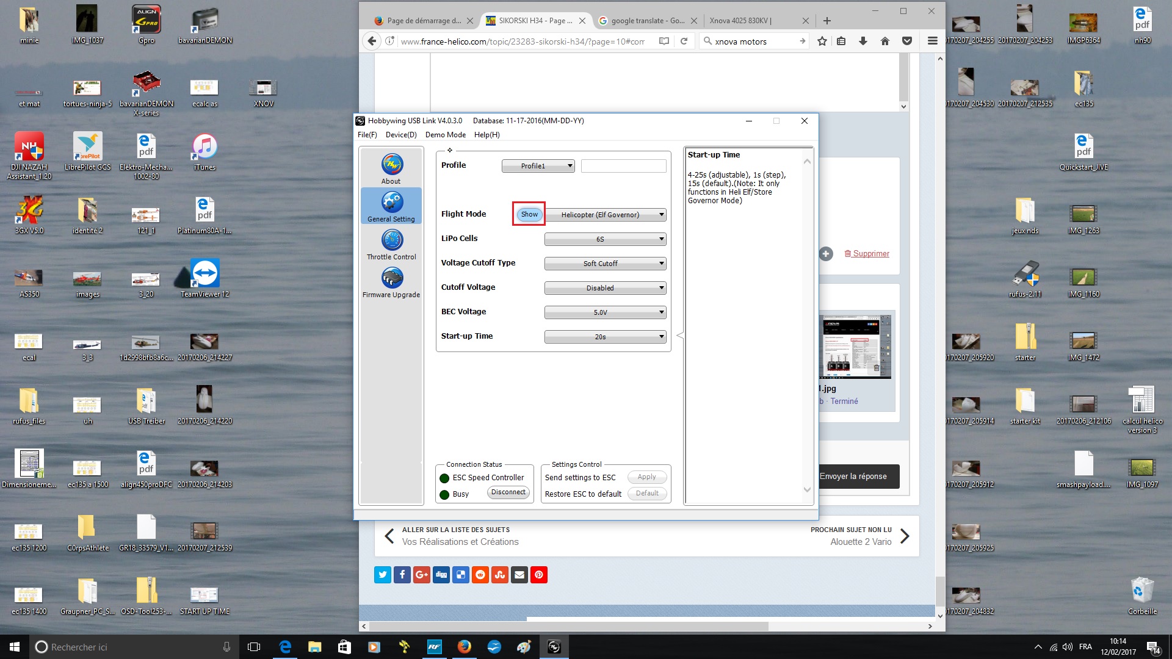Open Throttle Control settings
1172x659 pixels.
pos(391,244)
